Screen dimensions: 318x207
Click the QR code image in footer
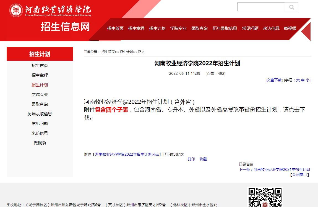click(x=265, y=197)
